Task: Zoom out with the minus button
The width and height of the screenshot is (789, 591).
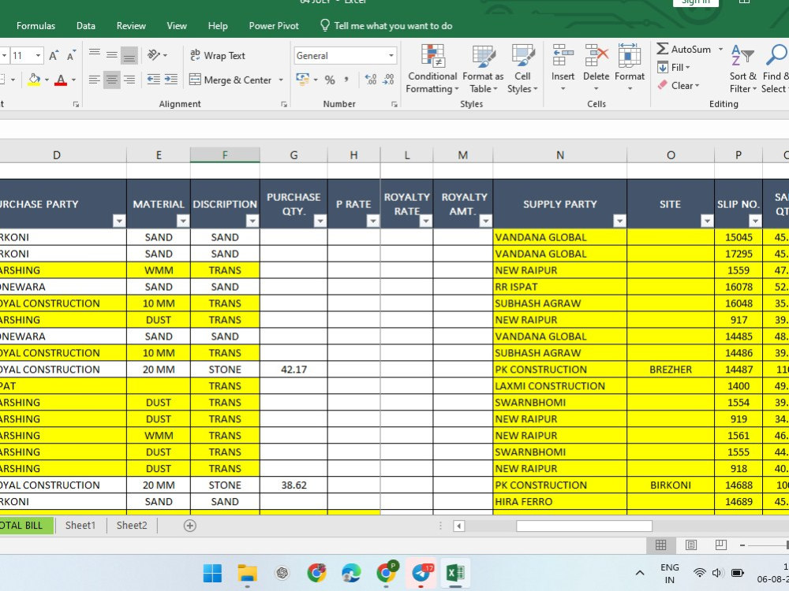Action: click(742, 545)
